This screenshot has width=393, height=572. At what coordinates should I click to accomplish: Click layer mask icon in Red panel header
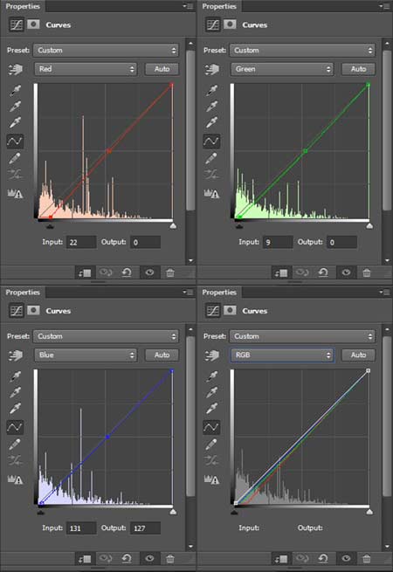[x=33, y=24]
